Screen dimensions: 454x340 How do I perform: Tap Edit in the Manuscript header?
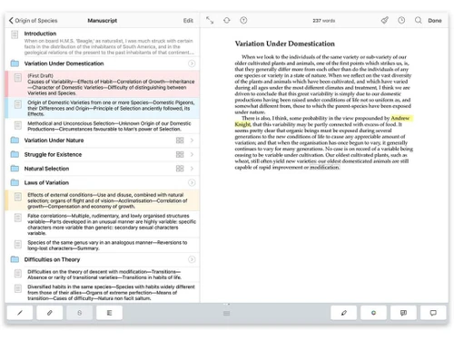(188, 21)
